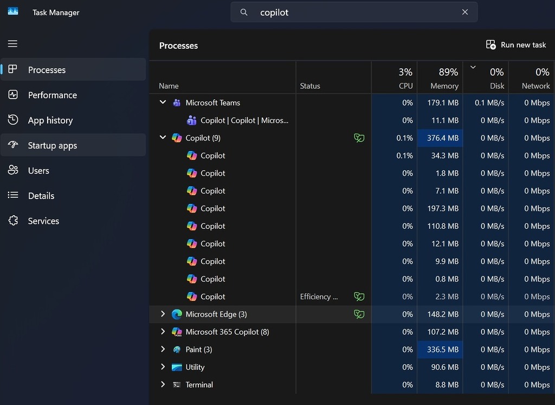The image size is (555, 405).
Task: Open the hamburger navigation menu icon
Action: click(12, 43)
